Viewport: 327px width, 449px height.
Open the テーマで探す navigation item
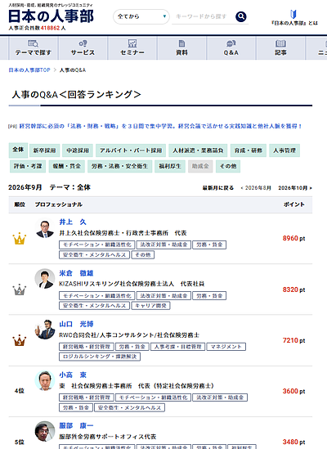click(x=34, y=47)
